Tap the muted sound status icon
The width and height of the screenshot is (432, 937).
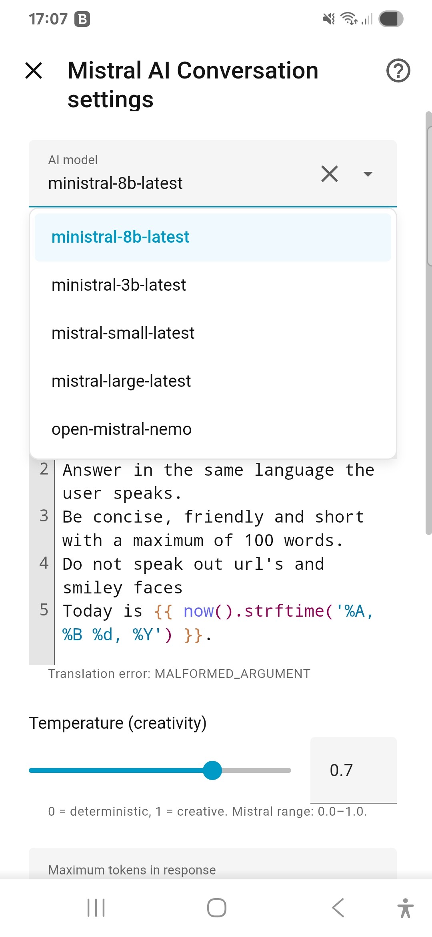[x=329, y=19]
